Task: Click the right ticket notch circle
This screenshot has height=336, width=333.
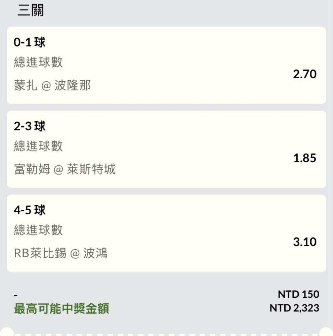Action: click(327, 333)
